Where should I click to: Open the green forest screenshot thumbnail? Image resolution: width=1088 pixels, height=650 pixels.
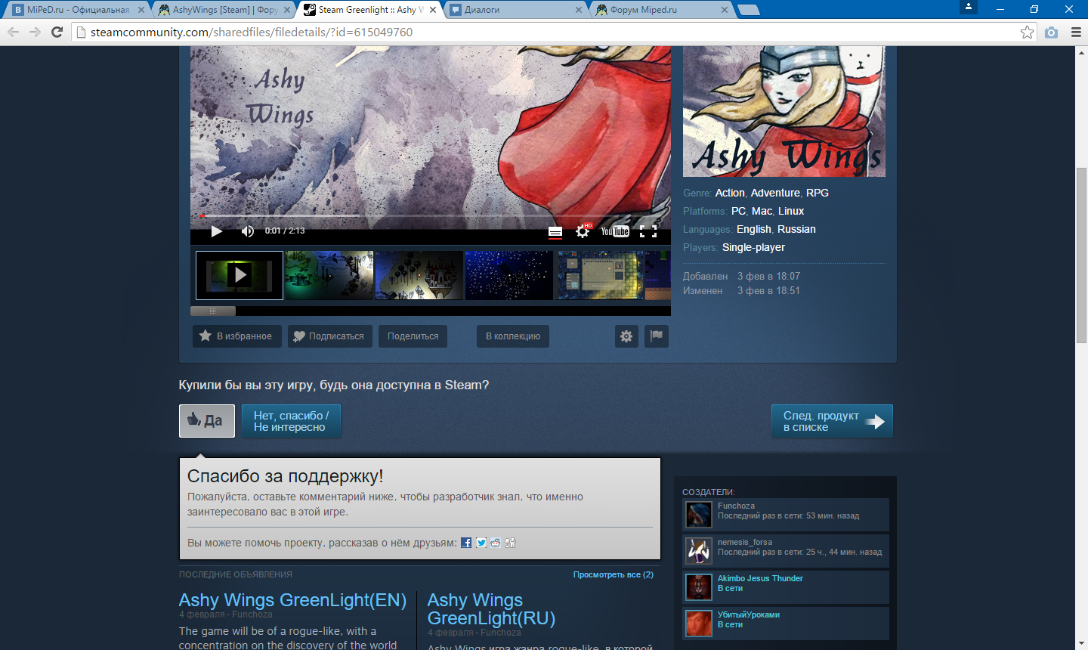(x=329, y=275)
